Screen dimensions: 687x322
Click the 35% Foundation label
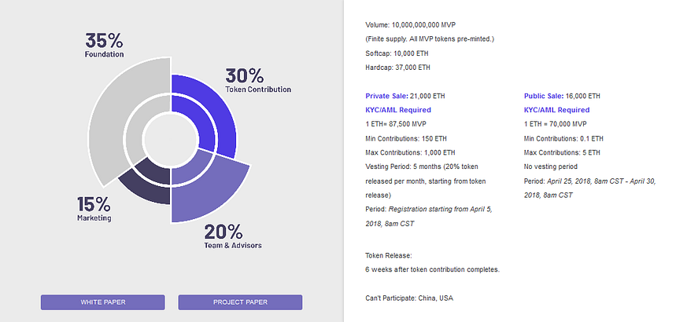(105, 45)
